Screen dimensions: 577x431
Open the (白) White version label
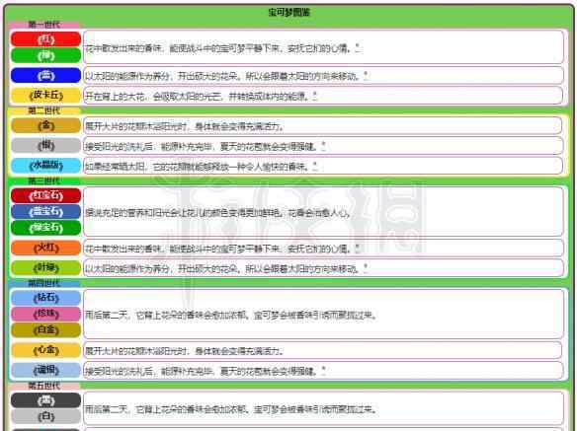[x=46, y=416]
